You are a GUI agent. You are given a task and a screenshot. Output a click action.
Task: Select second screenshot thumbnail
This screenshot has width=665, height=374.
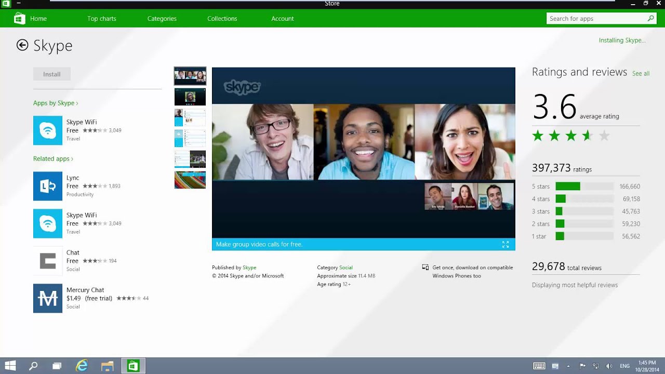tap(190, 97)
